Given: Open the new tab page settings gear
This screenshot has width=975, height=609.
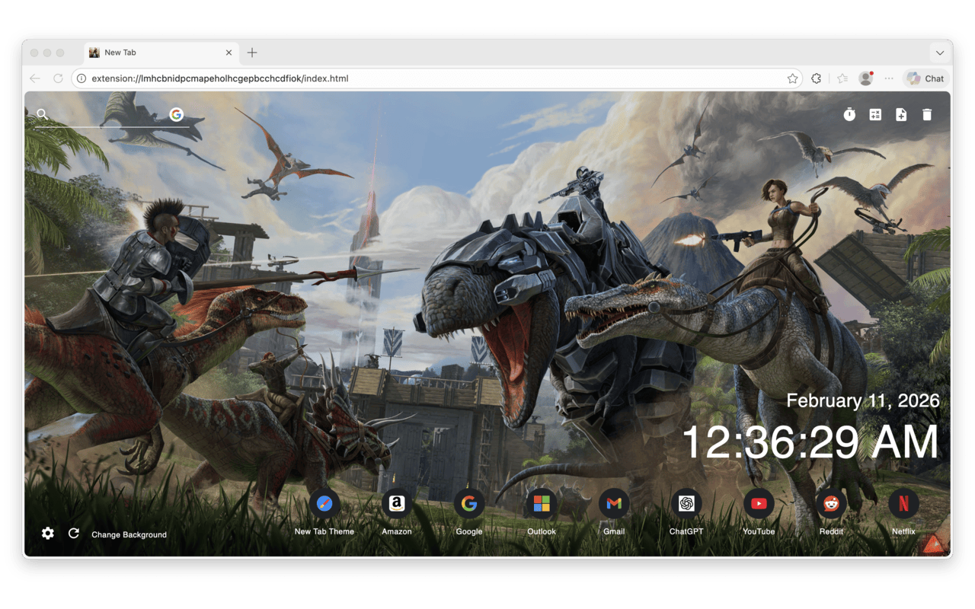Looking at the screenshot, I should [48, 534].
